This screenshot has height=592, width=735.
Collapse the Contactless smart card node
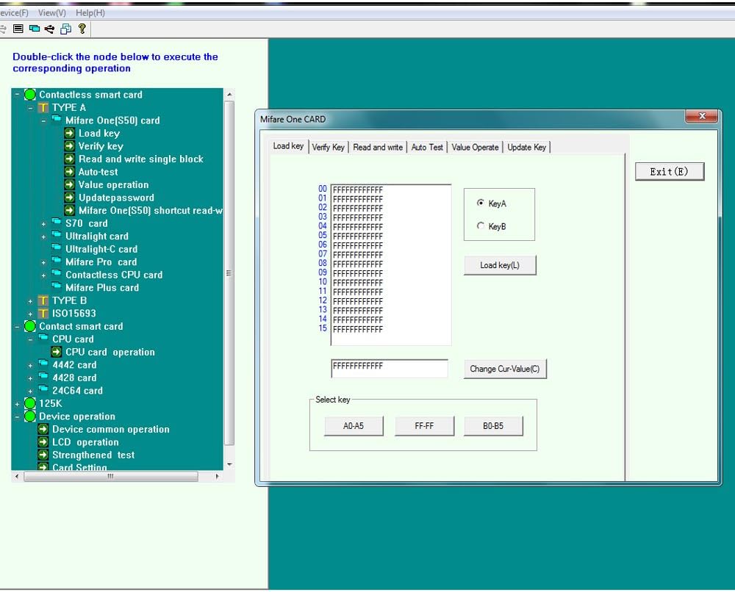point(18,95)
